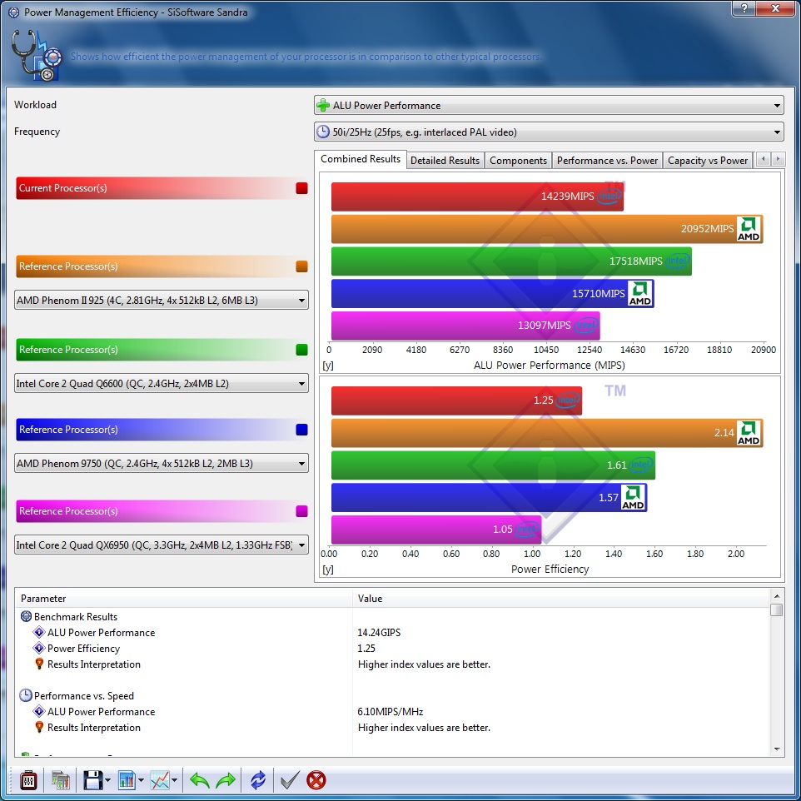Click the red cancel cross icon
The height and width of the screenshot is (801, 801).
316,780
